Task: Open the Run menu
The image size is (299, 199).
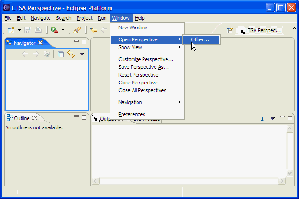Action: (102, 18)
